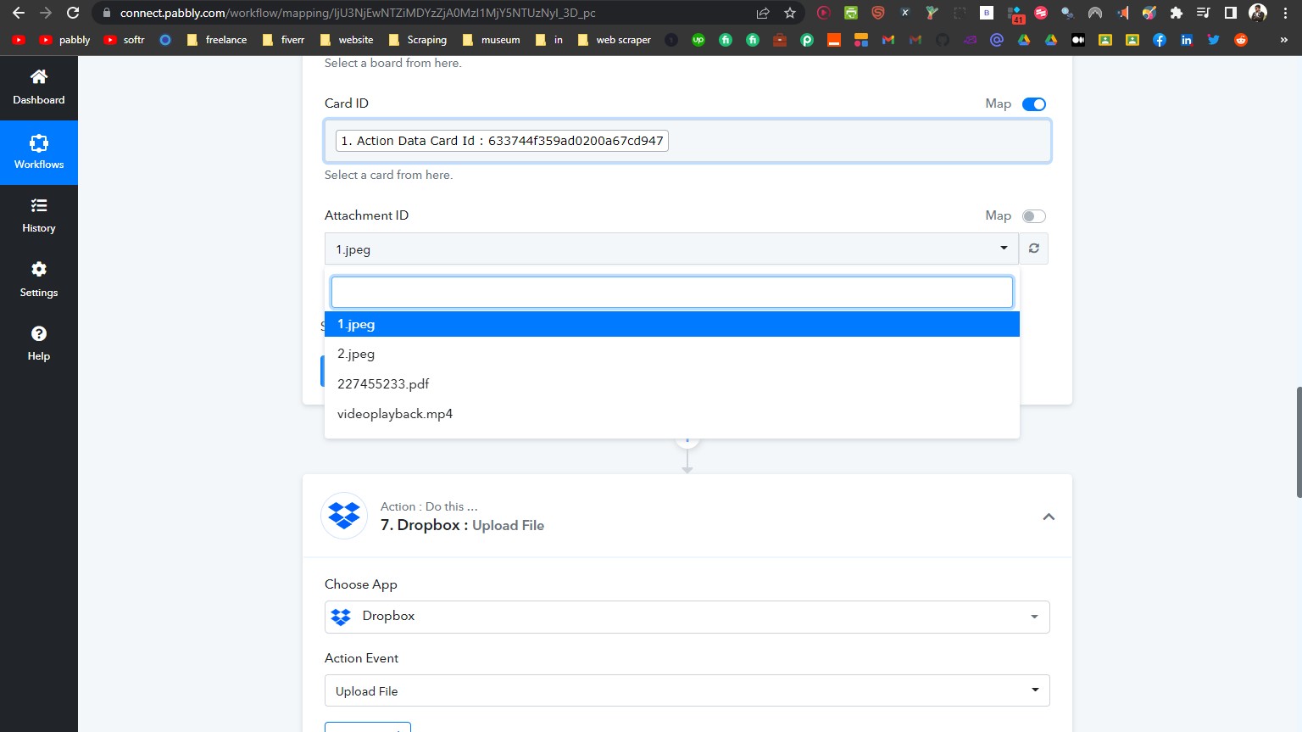
Task: Click the attachment search box
Action: [x=671, y=292]
